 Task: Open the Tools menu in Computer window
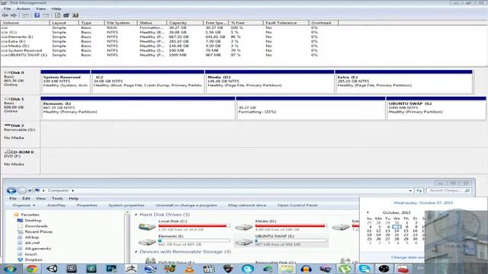pos(57,199)
